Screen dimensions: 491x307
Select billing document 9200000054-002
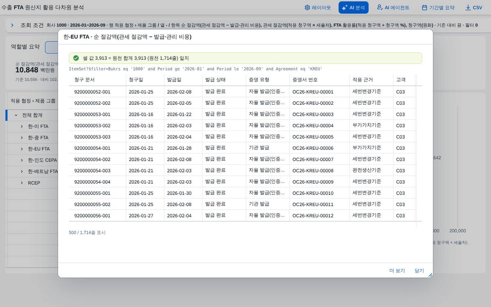(92, 159)
